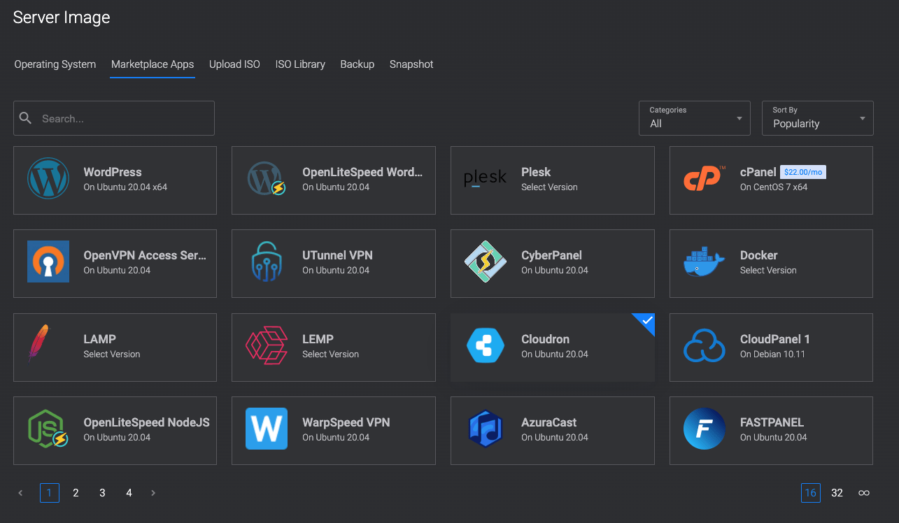Screen dimensions: 899x523
Task: Click the Docker whale icon
Action: pos(705,261)
